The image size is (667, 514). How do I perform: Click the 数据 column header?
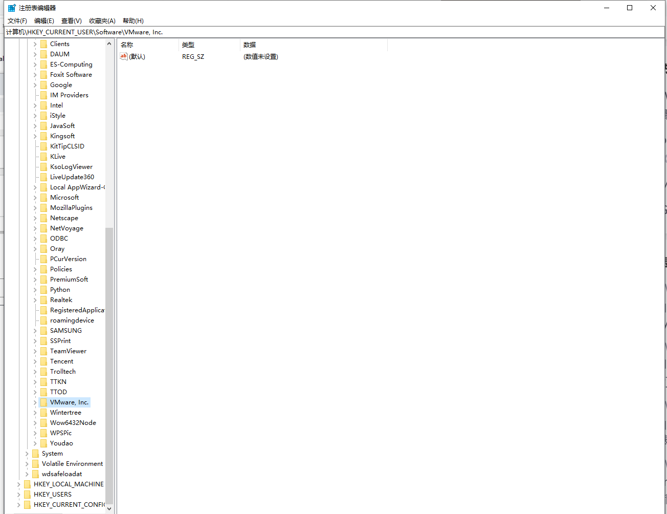point(314,45)
